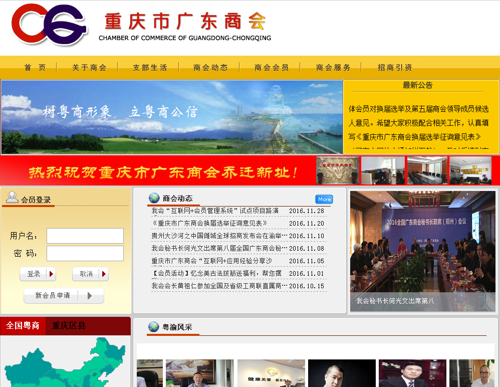Open the 商会服务 menu
500x387 pixels.
[x=333, y=68]
